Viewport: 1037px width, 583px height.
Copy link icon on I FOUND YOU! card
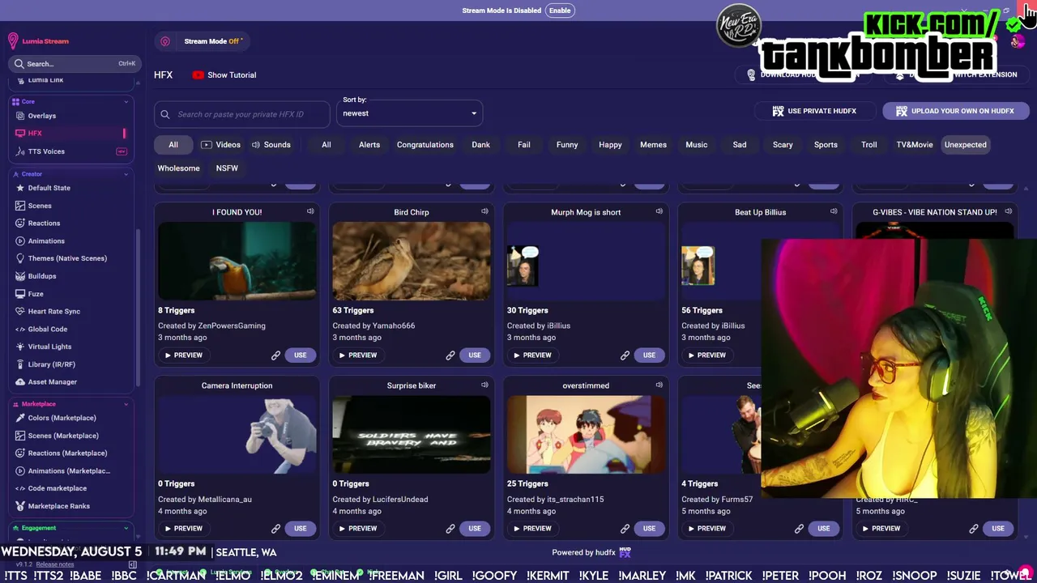coord(275,355)
